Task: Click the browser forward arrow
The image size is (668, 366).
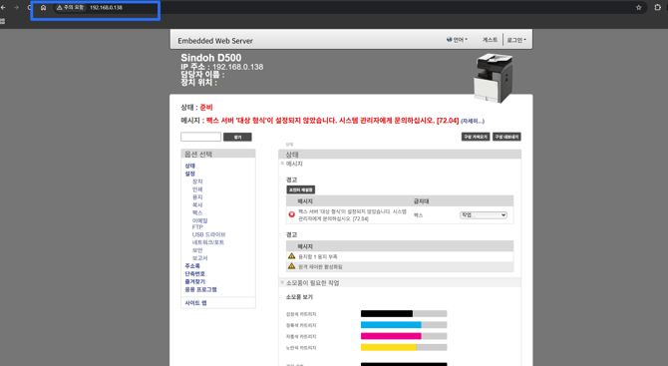Action: [16, 8]
